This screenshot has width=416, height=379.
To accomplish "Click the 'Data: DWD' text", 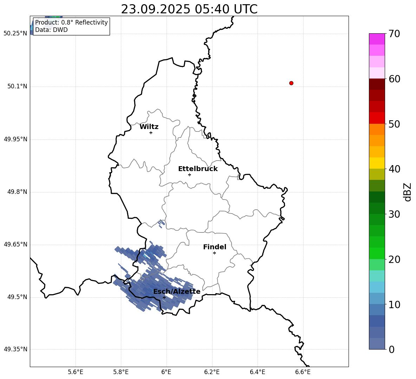I will pos(51,30).
